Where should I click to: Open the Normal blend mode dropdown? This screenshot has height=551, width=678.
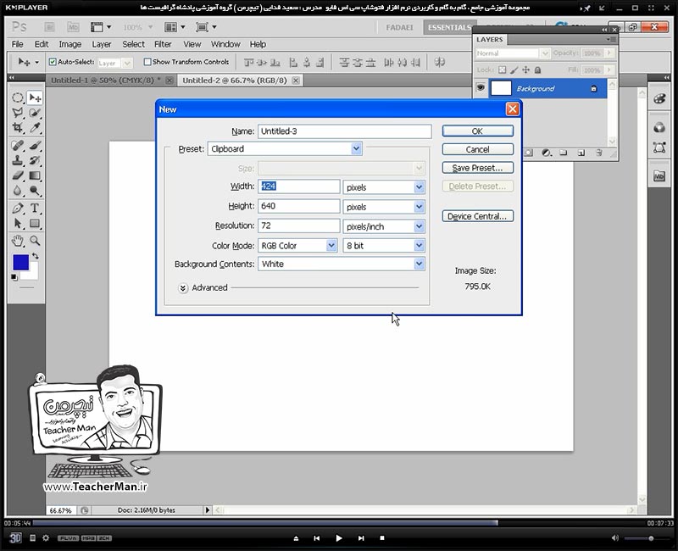[x=513, y=53]
